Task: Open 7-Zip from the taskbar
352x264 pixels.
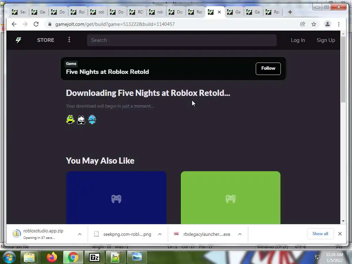Action: [94, 257]
